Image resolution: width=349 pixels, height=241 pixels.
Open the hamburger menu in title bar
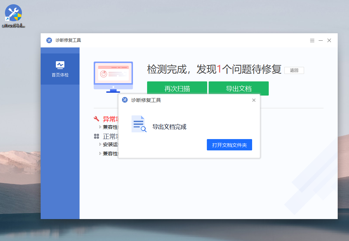pyautogui.click(x=312, y=41)
